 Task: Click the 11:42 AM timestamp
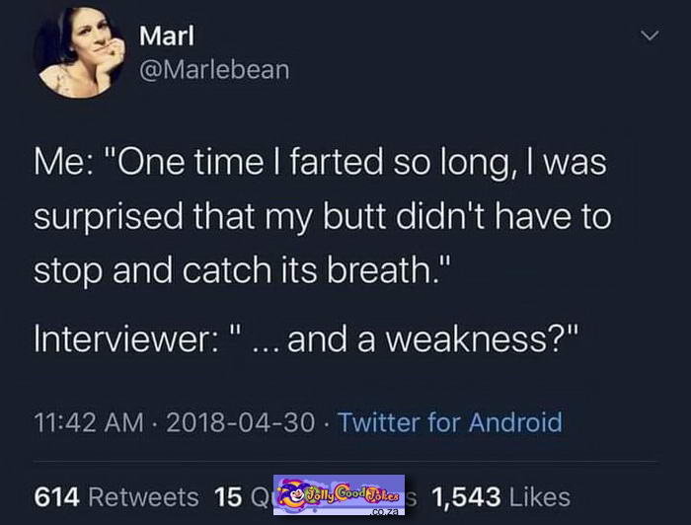[89, 422]
